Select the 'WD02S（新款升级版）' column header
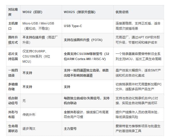Viewport: 170px width, 140px height. (88, 12)
